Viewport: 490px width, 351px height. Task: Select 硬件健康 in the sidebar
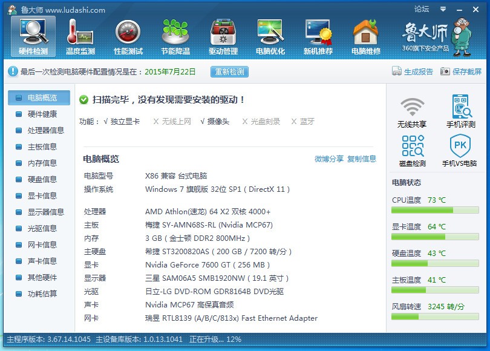pos(39,114)
